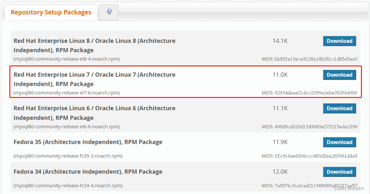Viewport: 370px width, 194px height.
Task: Select the Fedora 35 package title
Action: tap(88, 142)
